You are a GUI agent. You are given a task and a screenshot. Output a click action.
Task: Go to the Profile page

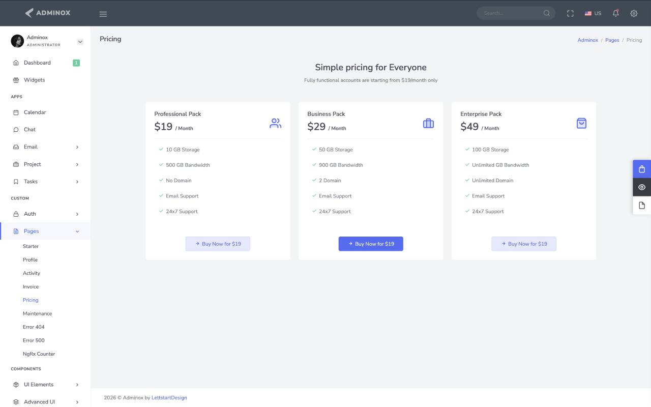click(30, 260)
